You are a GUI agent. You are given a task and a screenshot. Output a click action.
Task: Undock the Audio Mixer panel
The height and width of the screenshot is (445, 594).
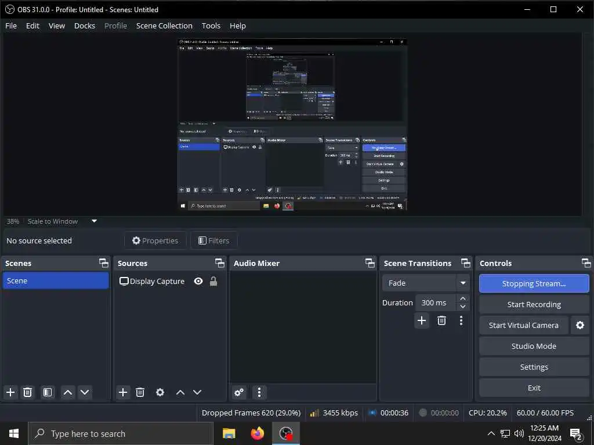[370, 263]
